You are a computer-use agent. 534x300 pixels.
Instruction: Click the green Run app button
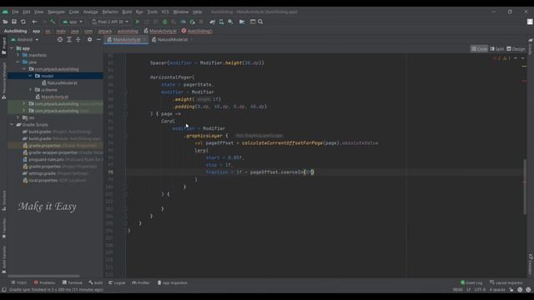pyautogui.click(x=138, y=22)
